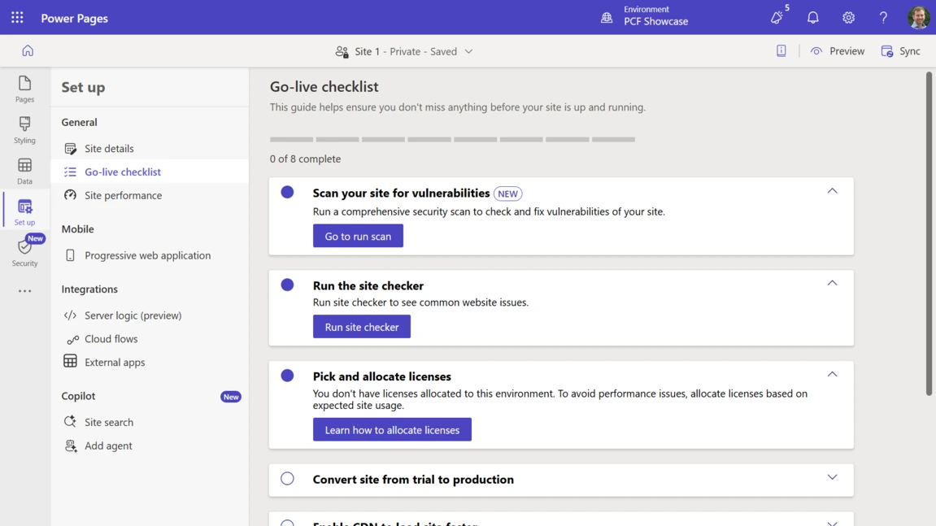Open the more options ellipsis in the sidebar

tap(24, 291)
